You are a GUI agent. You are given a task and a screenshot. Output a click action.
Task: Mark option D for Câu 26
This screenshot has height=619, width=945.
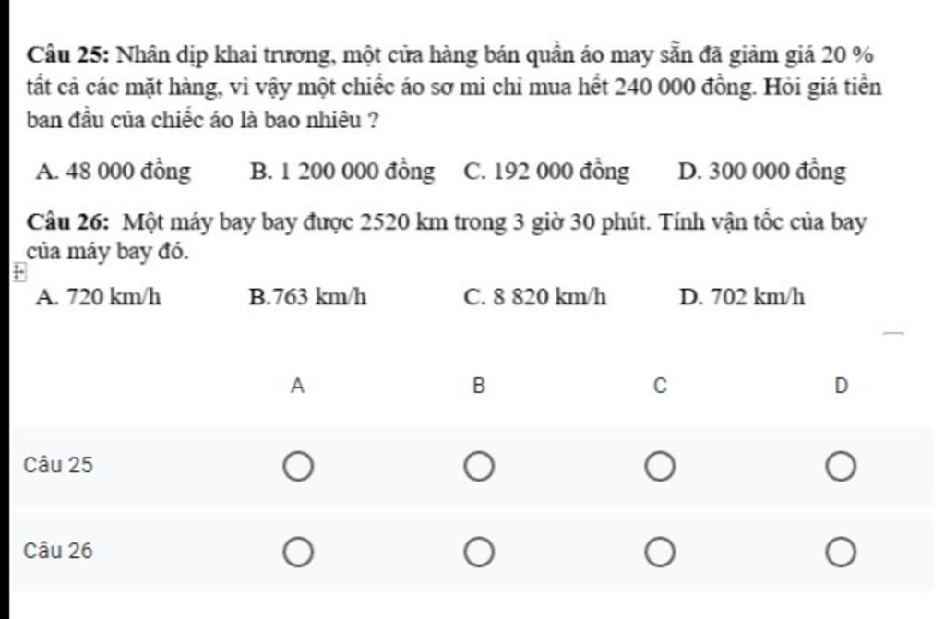pyautogui.click(x=841, y=553)
